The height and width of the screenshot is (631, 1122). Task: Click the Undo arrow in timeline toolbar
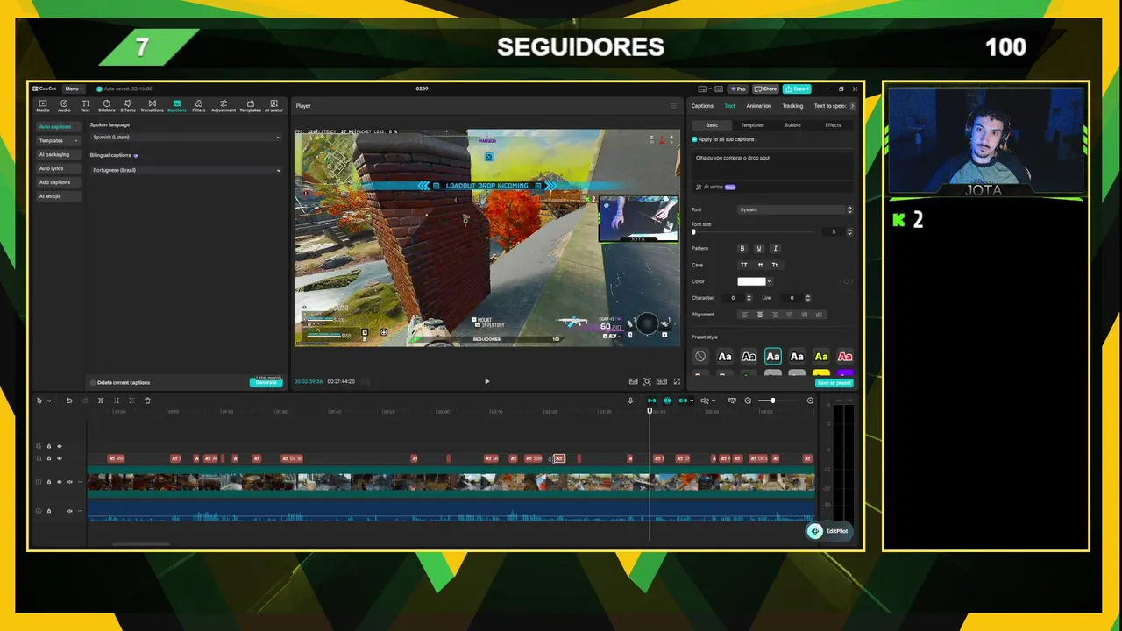click(x=69, y=401)
